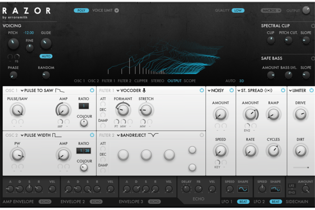Open the VOICE LIMIT dropdown
The height and width of the screenshot is (210, 315).
[117, 11]
